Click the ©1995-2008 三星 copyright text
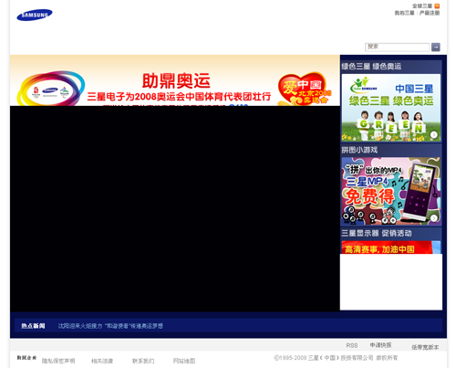 pos(336,358)
